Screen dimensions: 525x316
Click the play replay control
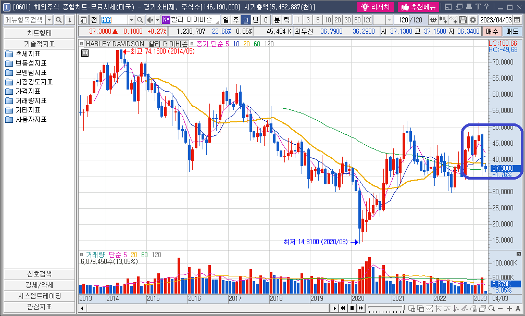pyautogui.click(x=334, y=308)
